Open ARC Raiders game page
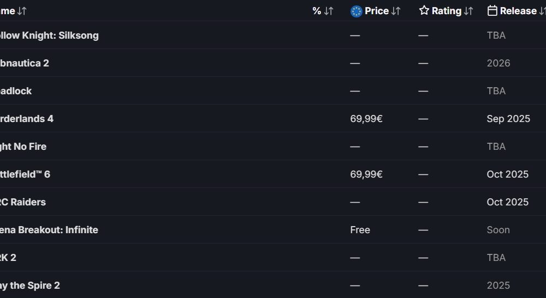The width and height of the screenshot is (546, 298). click(x=22, y=202)
